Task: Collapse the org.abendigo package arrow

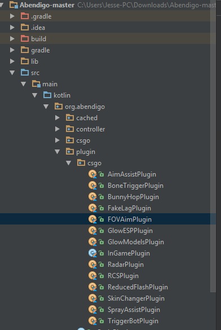Action: click(x=46, y=107)
